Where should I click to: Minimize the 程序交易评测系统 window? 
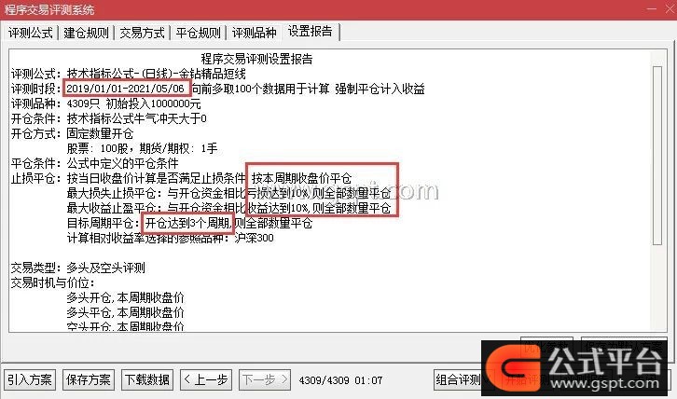point(652,9)
